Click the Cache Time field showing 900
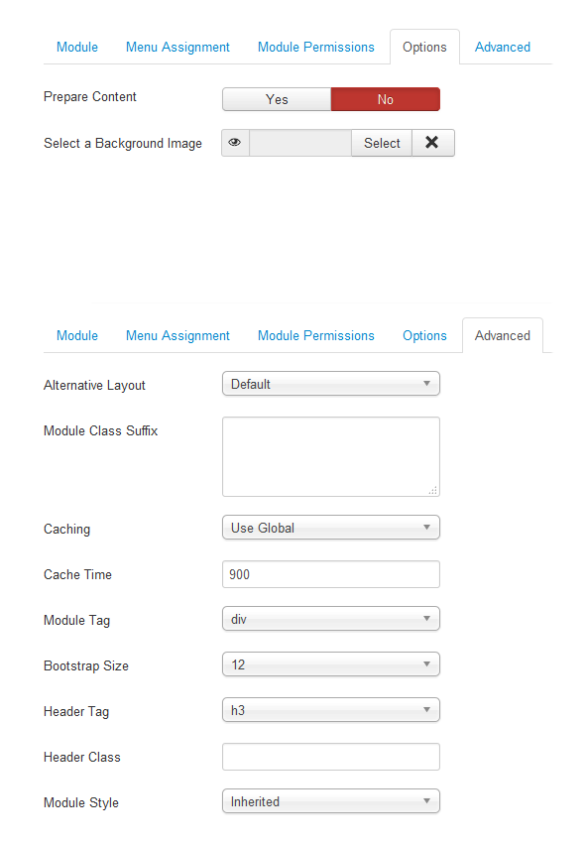Screen dimensions: 585x843 pos(331,574)
